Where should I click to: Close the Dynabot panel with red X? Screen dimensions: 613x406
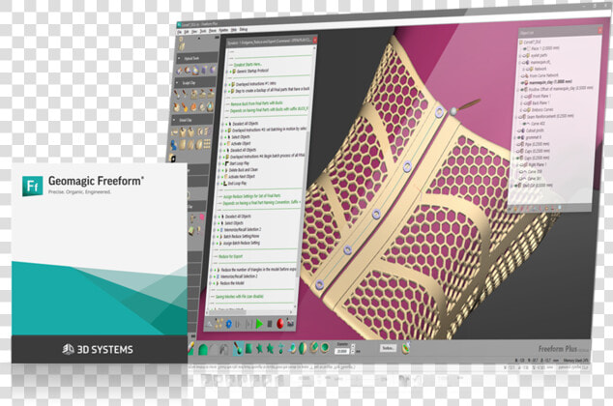tap(314, 41)
